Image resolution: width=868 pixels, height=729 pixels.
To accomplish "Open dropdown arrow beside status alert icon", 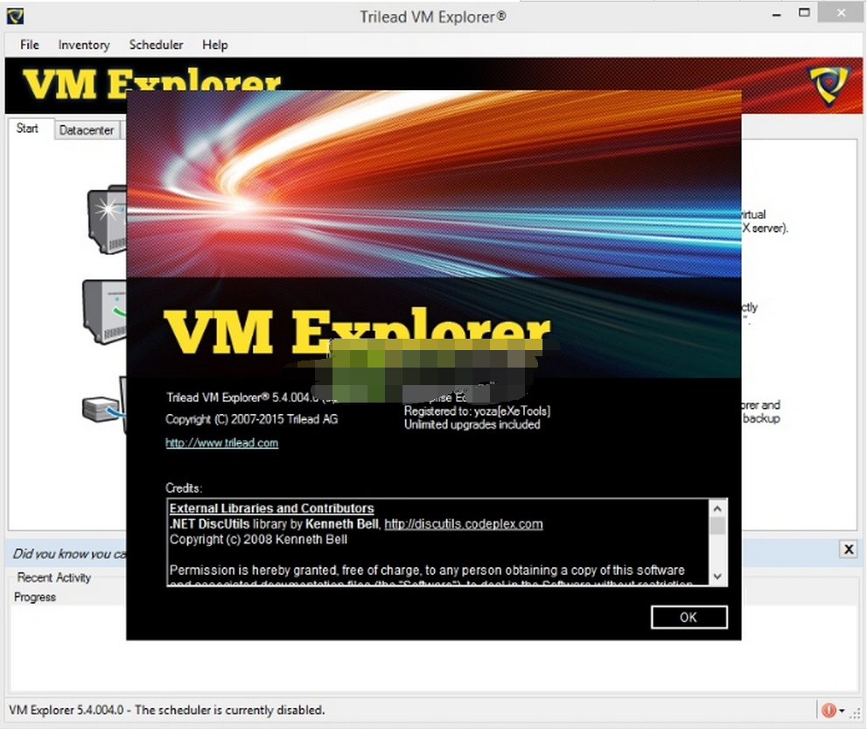I will click(842, 711).
